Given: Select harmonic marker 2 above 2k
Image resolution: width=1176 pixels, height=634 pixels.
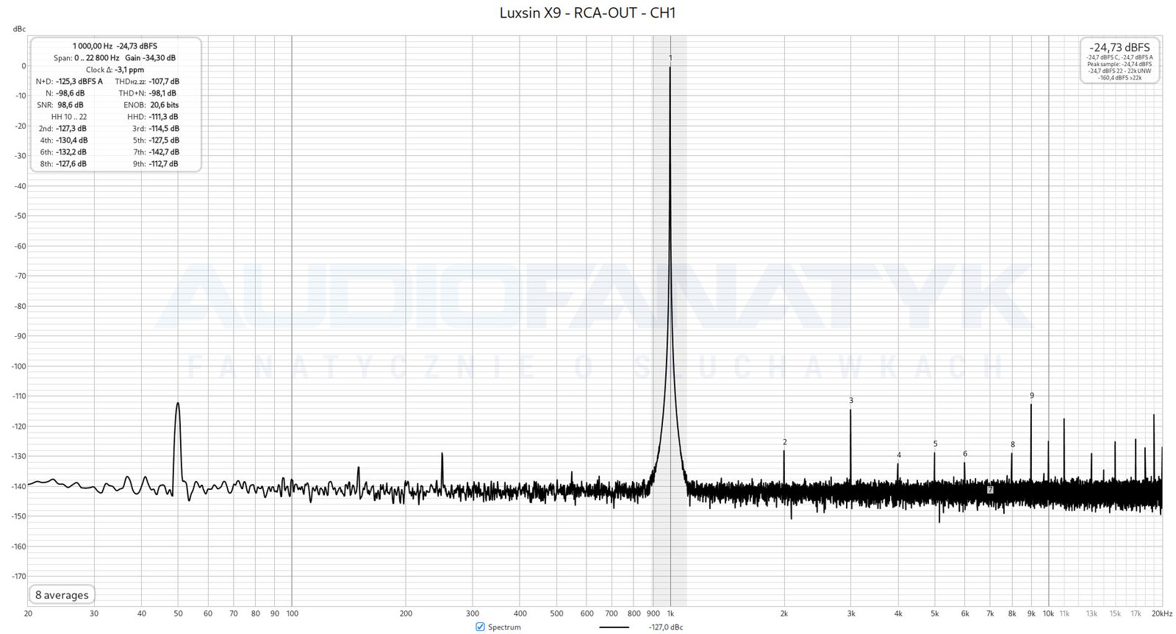Looking at the screenshot, I should pyautogui.click(x=785, y=442).
